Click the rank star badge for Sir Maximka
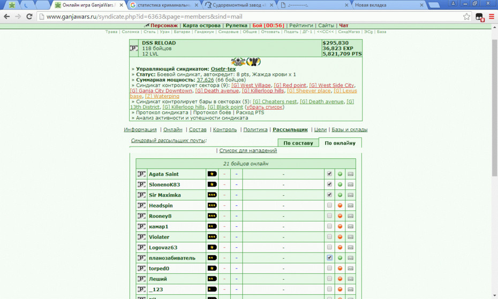The image size is (498, 299). 212,195
